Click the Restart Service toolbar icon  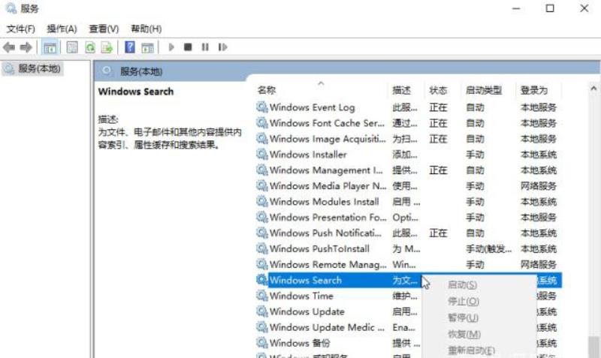point(222,47)
